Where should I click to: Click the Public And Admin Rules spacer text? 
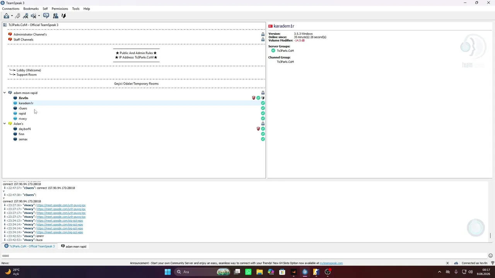136,53
